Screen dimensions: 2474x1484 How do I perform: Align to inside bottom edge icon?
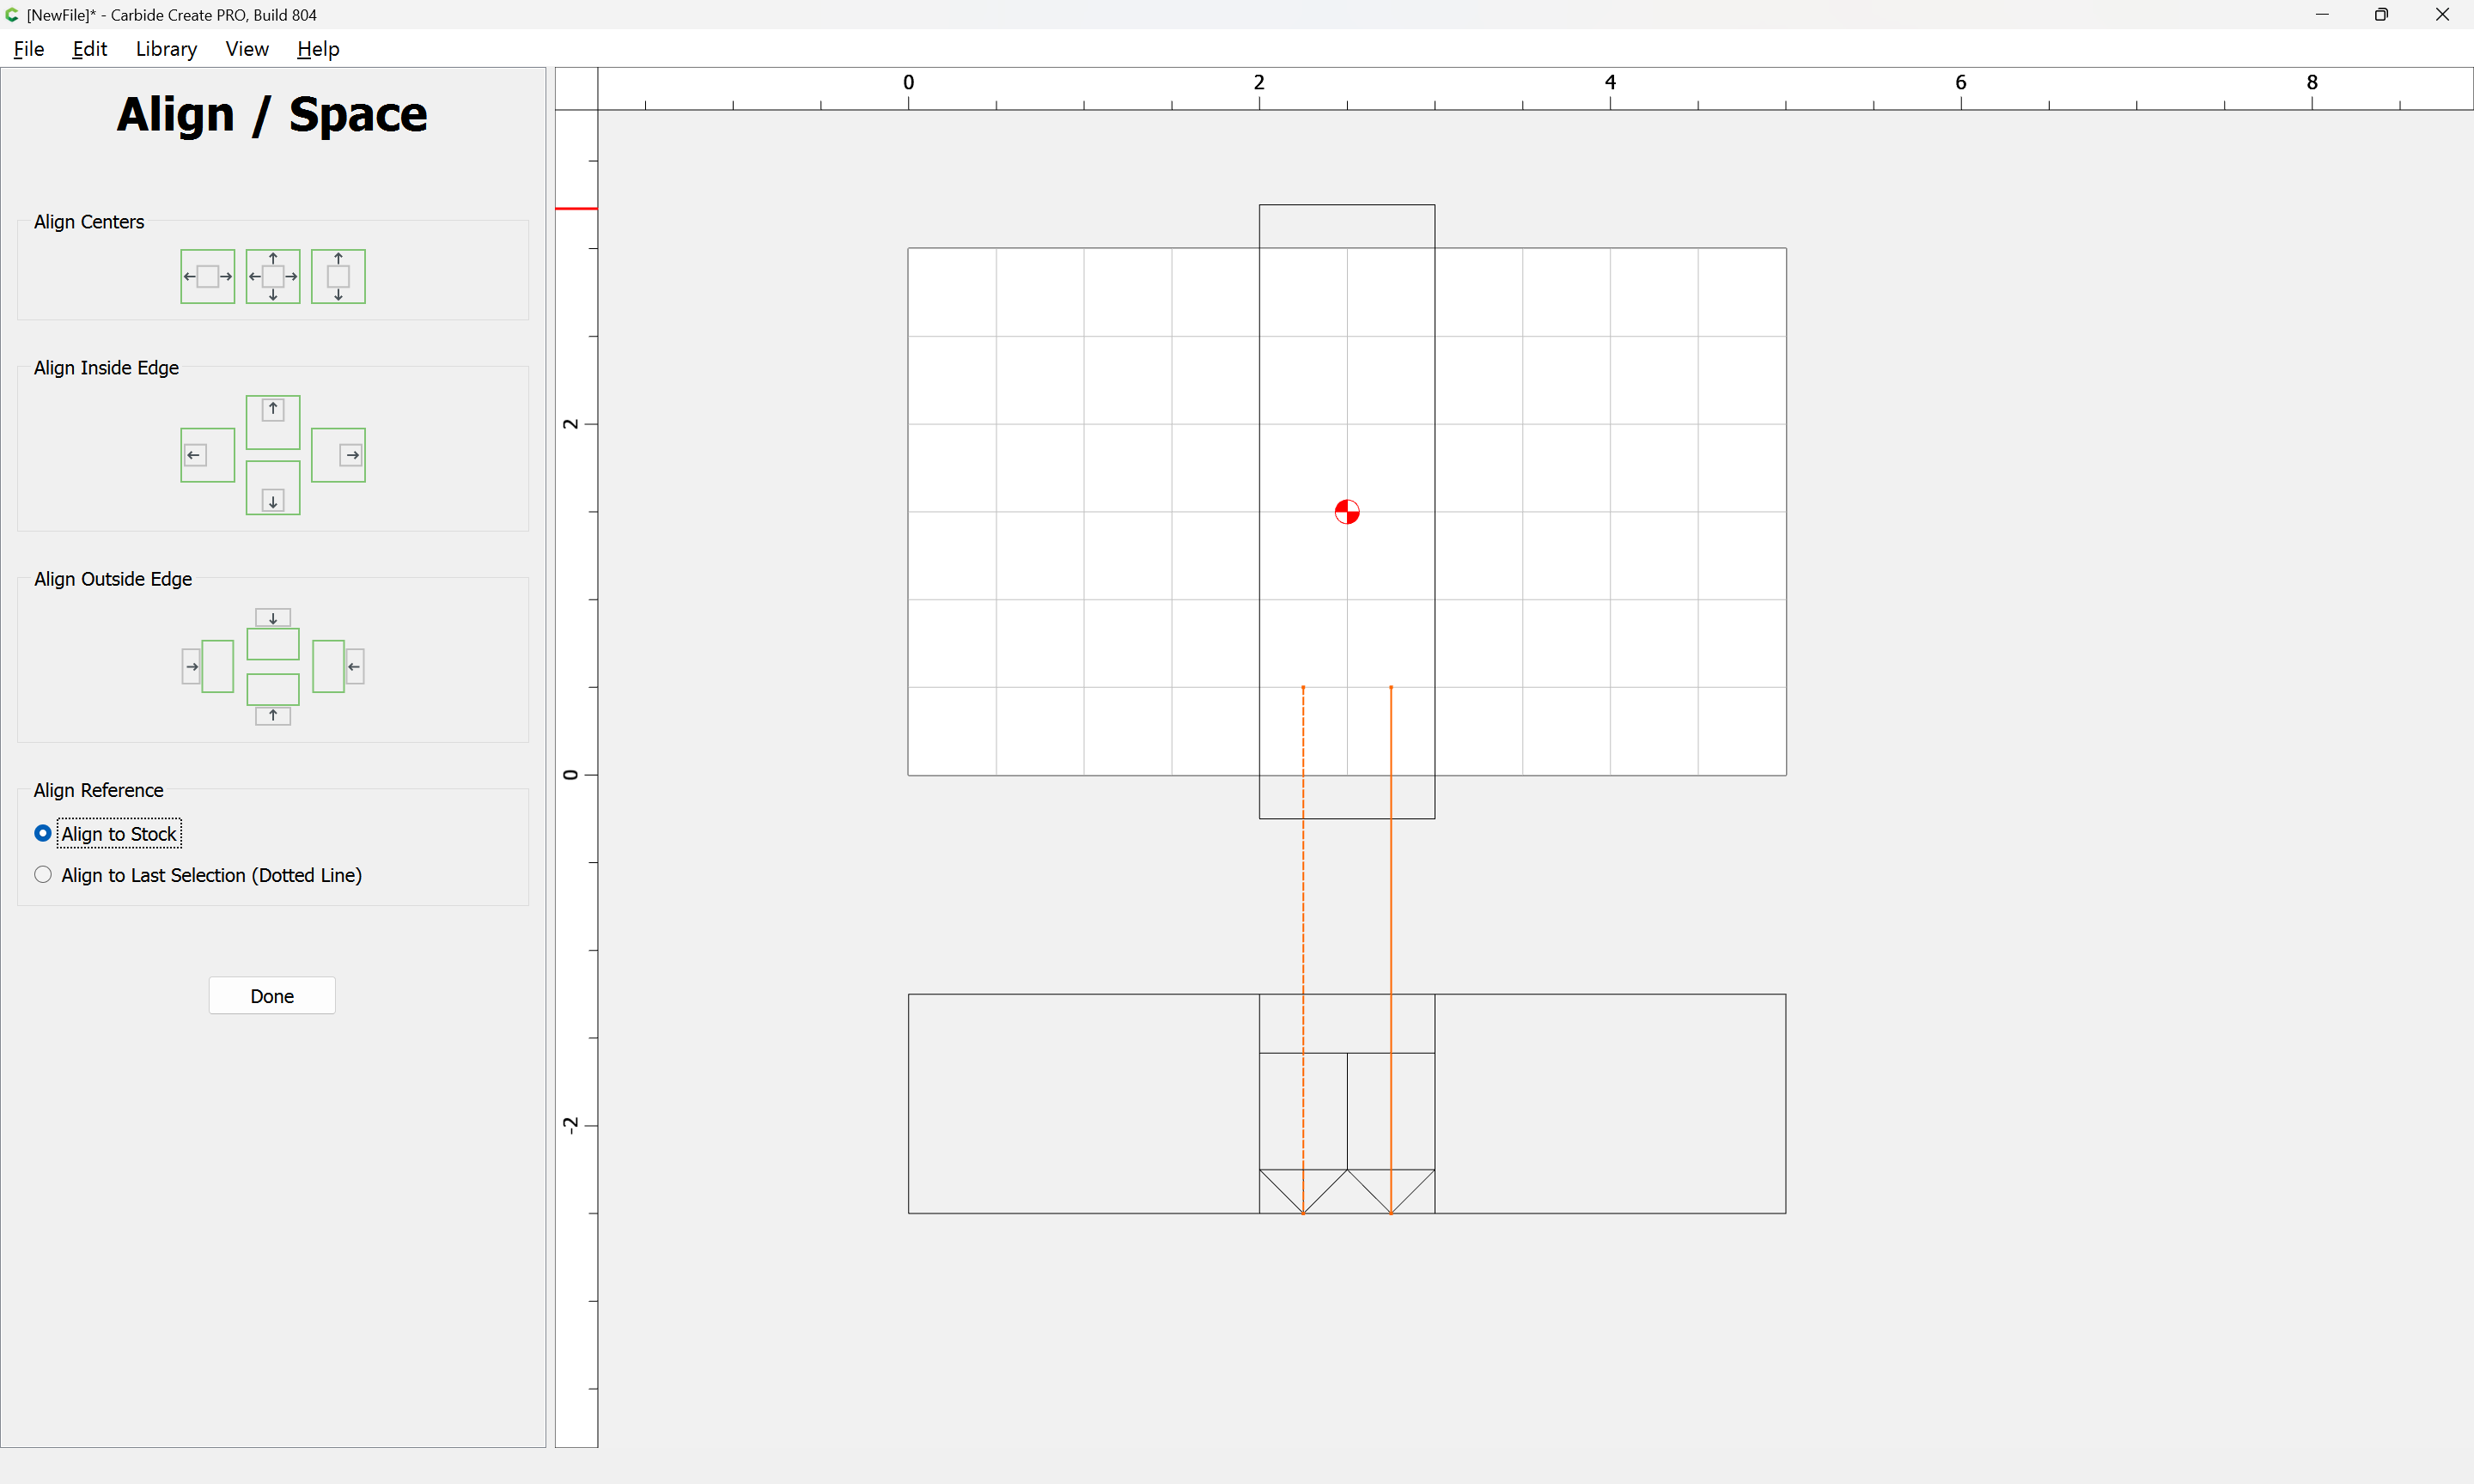273,488
